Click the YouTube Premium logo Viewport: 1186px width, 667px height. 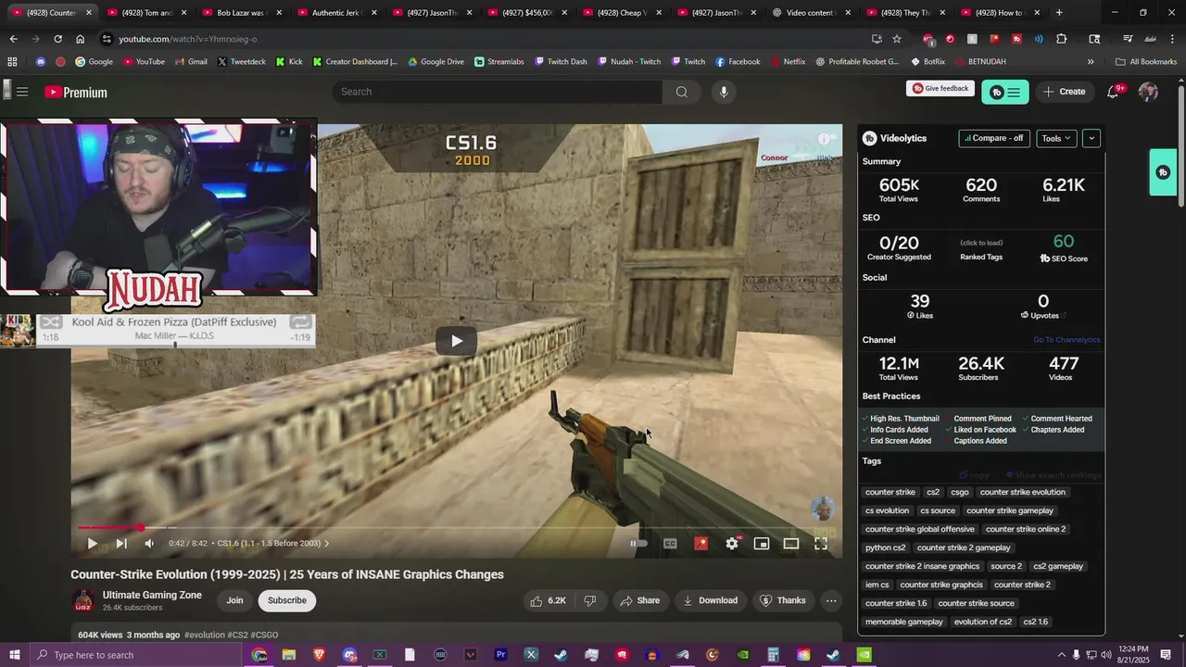click(x=76, y=93)
